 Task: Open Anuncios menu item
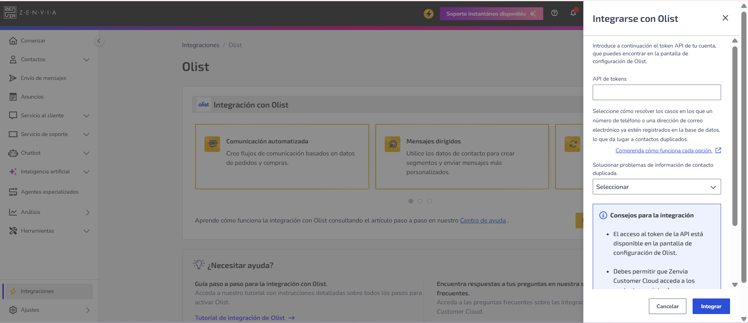pyautogui.click(x=32, y=97)
